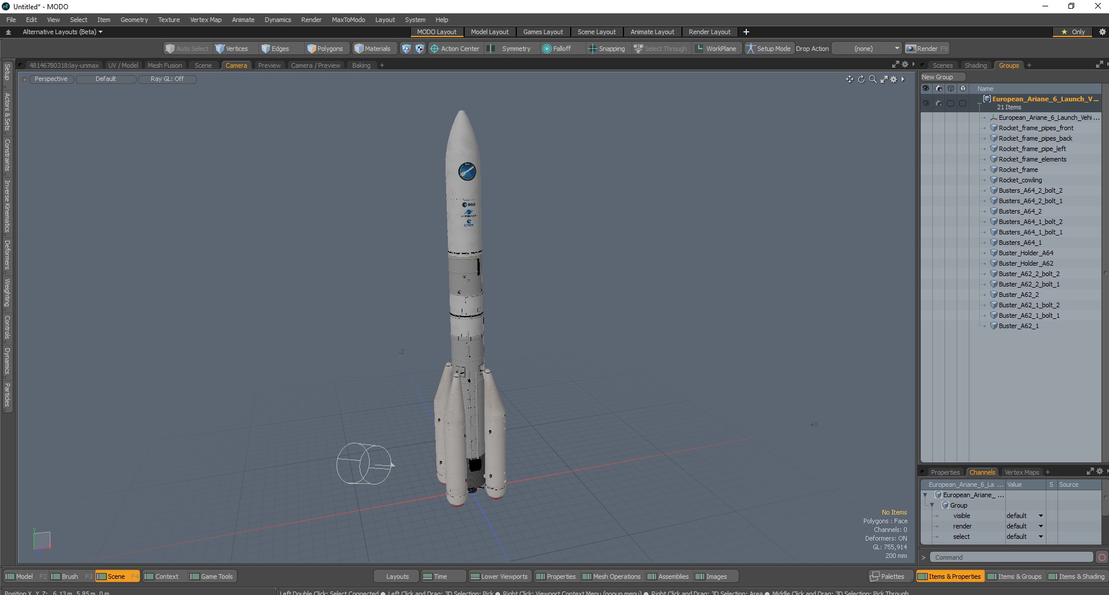This screenshot has width=1109, height=595.
Task: Select Buster_Holder_A62 item
Action: click(1026, 263)
